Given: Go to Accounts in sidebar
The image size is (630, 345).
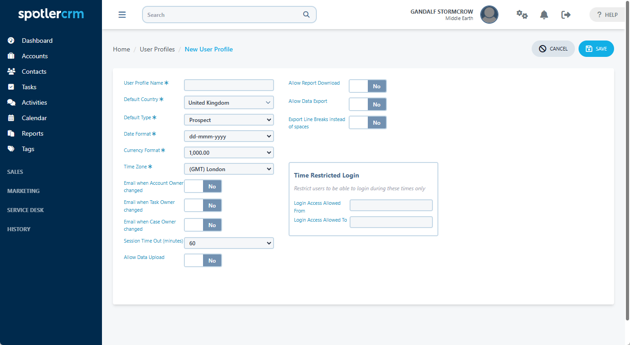Looking at the screenshot, I should [35, 56].
